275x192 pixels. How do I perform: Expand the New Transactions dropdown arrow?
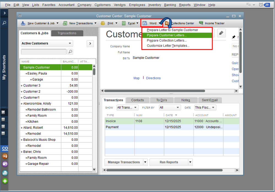coord(96,23)
